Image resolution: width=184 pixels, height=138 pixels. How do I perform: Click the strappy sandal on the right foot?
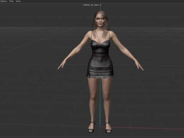coord(108,127)
